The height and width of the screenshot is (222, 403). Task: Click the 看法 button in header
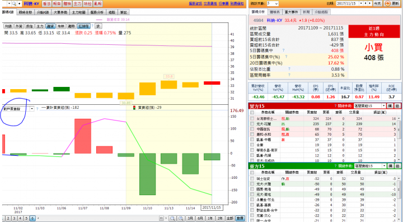click(46, 3)
